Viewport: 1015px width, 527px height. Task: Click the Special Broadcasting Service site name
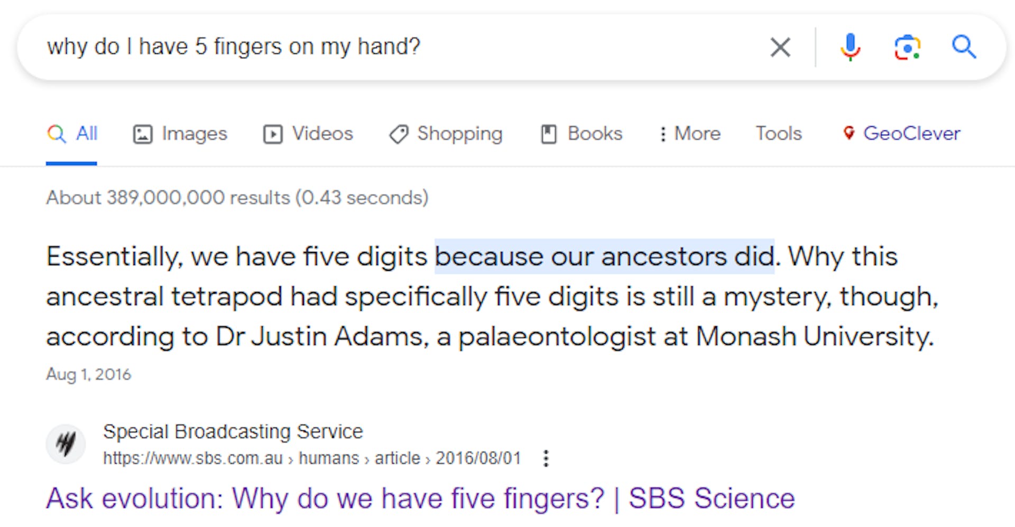click(233, 431)
